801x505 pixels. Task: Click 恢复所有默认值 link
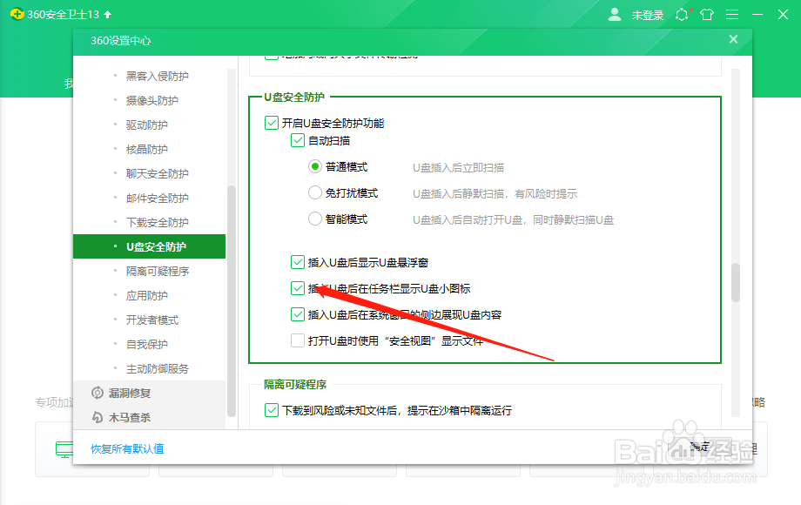click(127, 448)
